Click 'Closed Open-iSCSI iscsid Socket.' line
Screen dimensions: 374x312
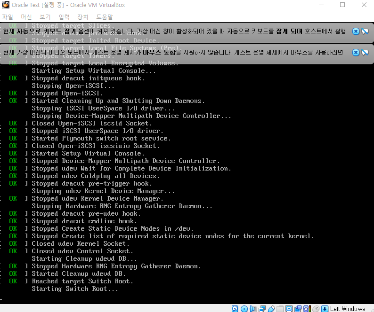pyautogui.click(x=92, y=123)
